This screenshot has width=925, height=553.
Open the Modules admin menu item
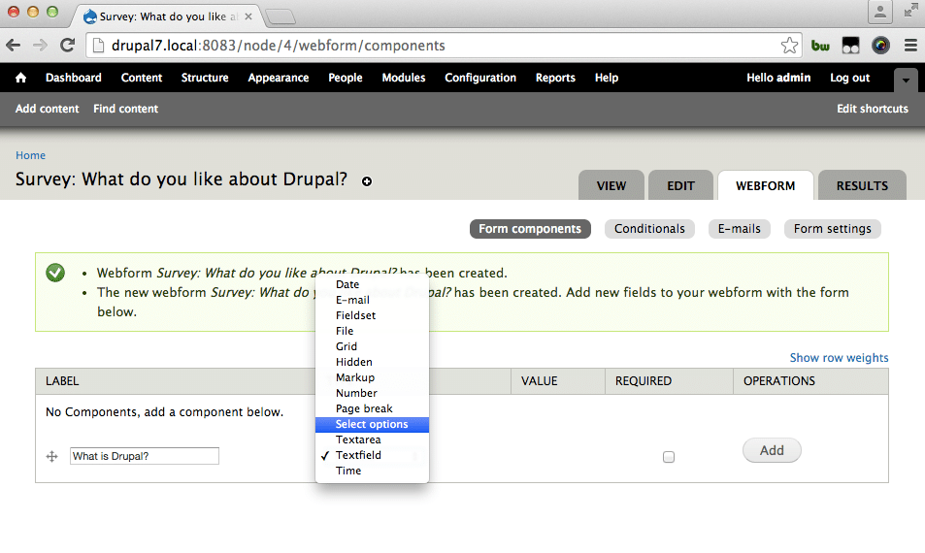(404, 78)
